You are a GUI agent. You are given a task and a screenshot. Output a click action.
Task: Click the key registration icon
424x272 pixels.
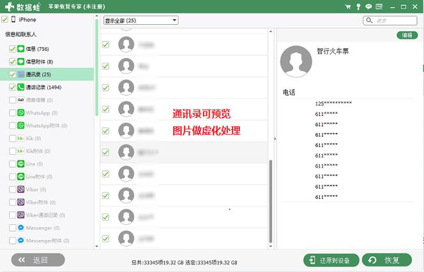pos(358,6)
